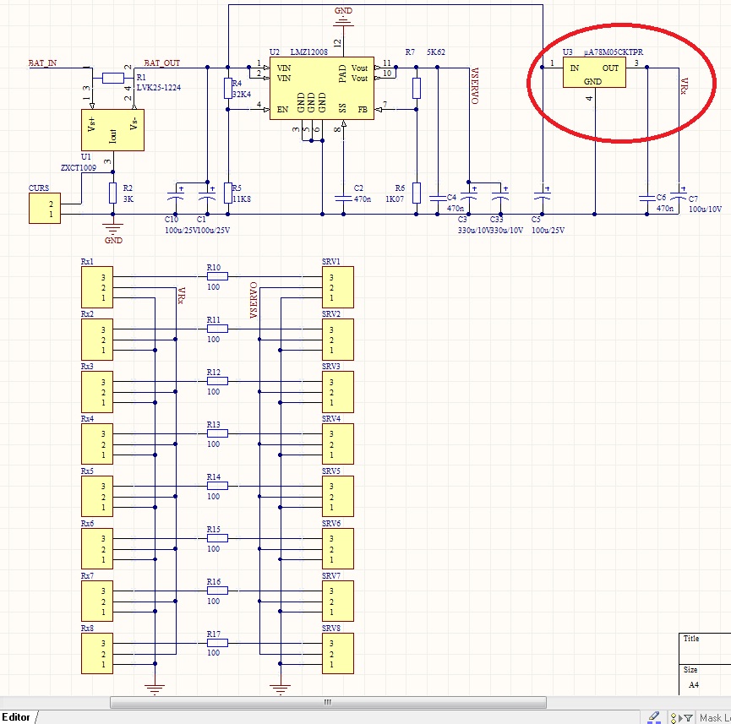731x724 pixels.
Task: Click the selection filter funnel icon
Action: coord(686,718)
